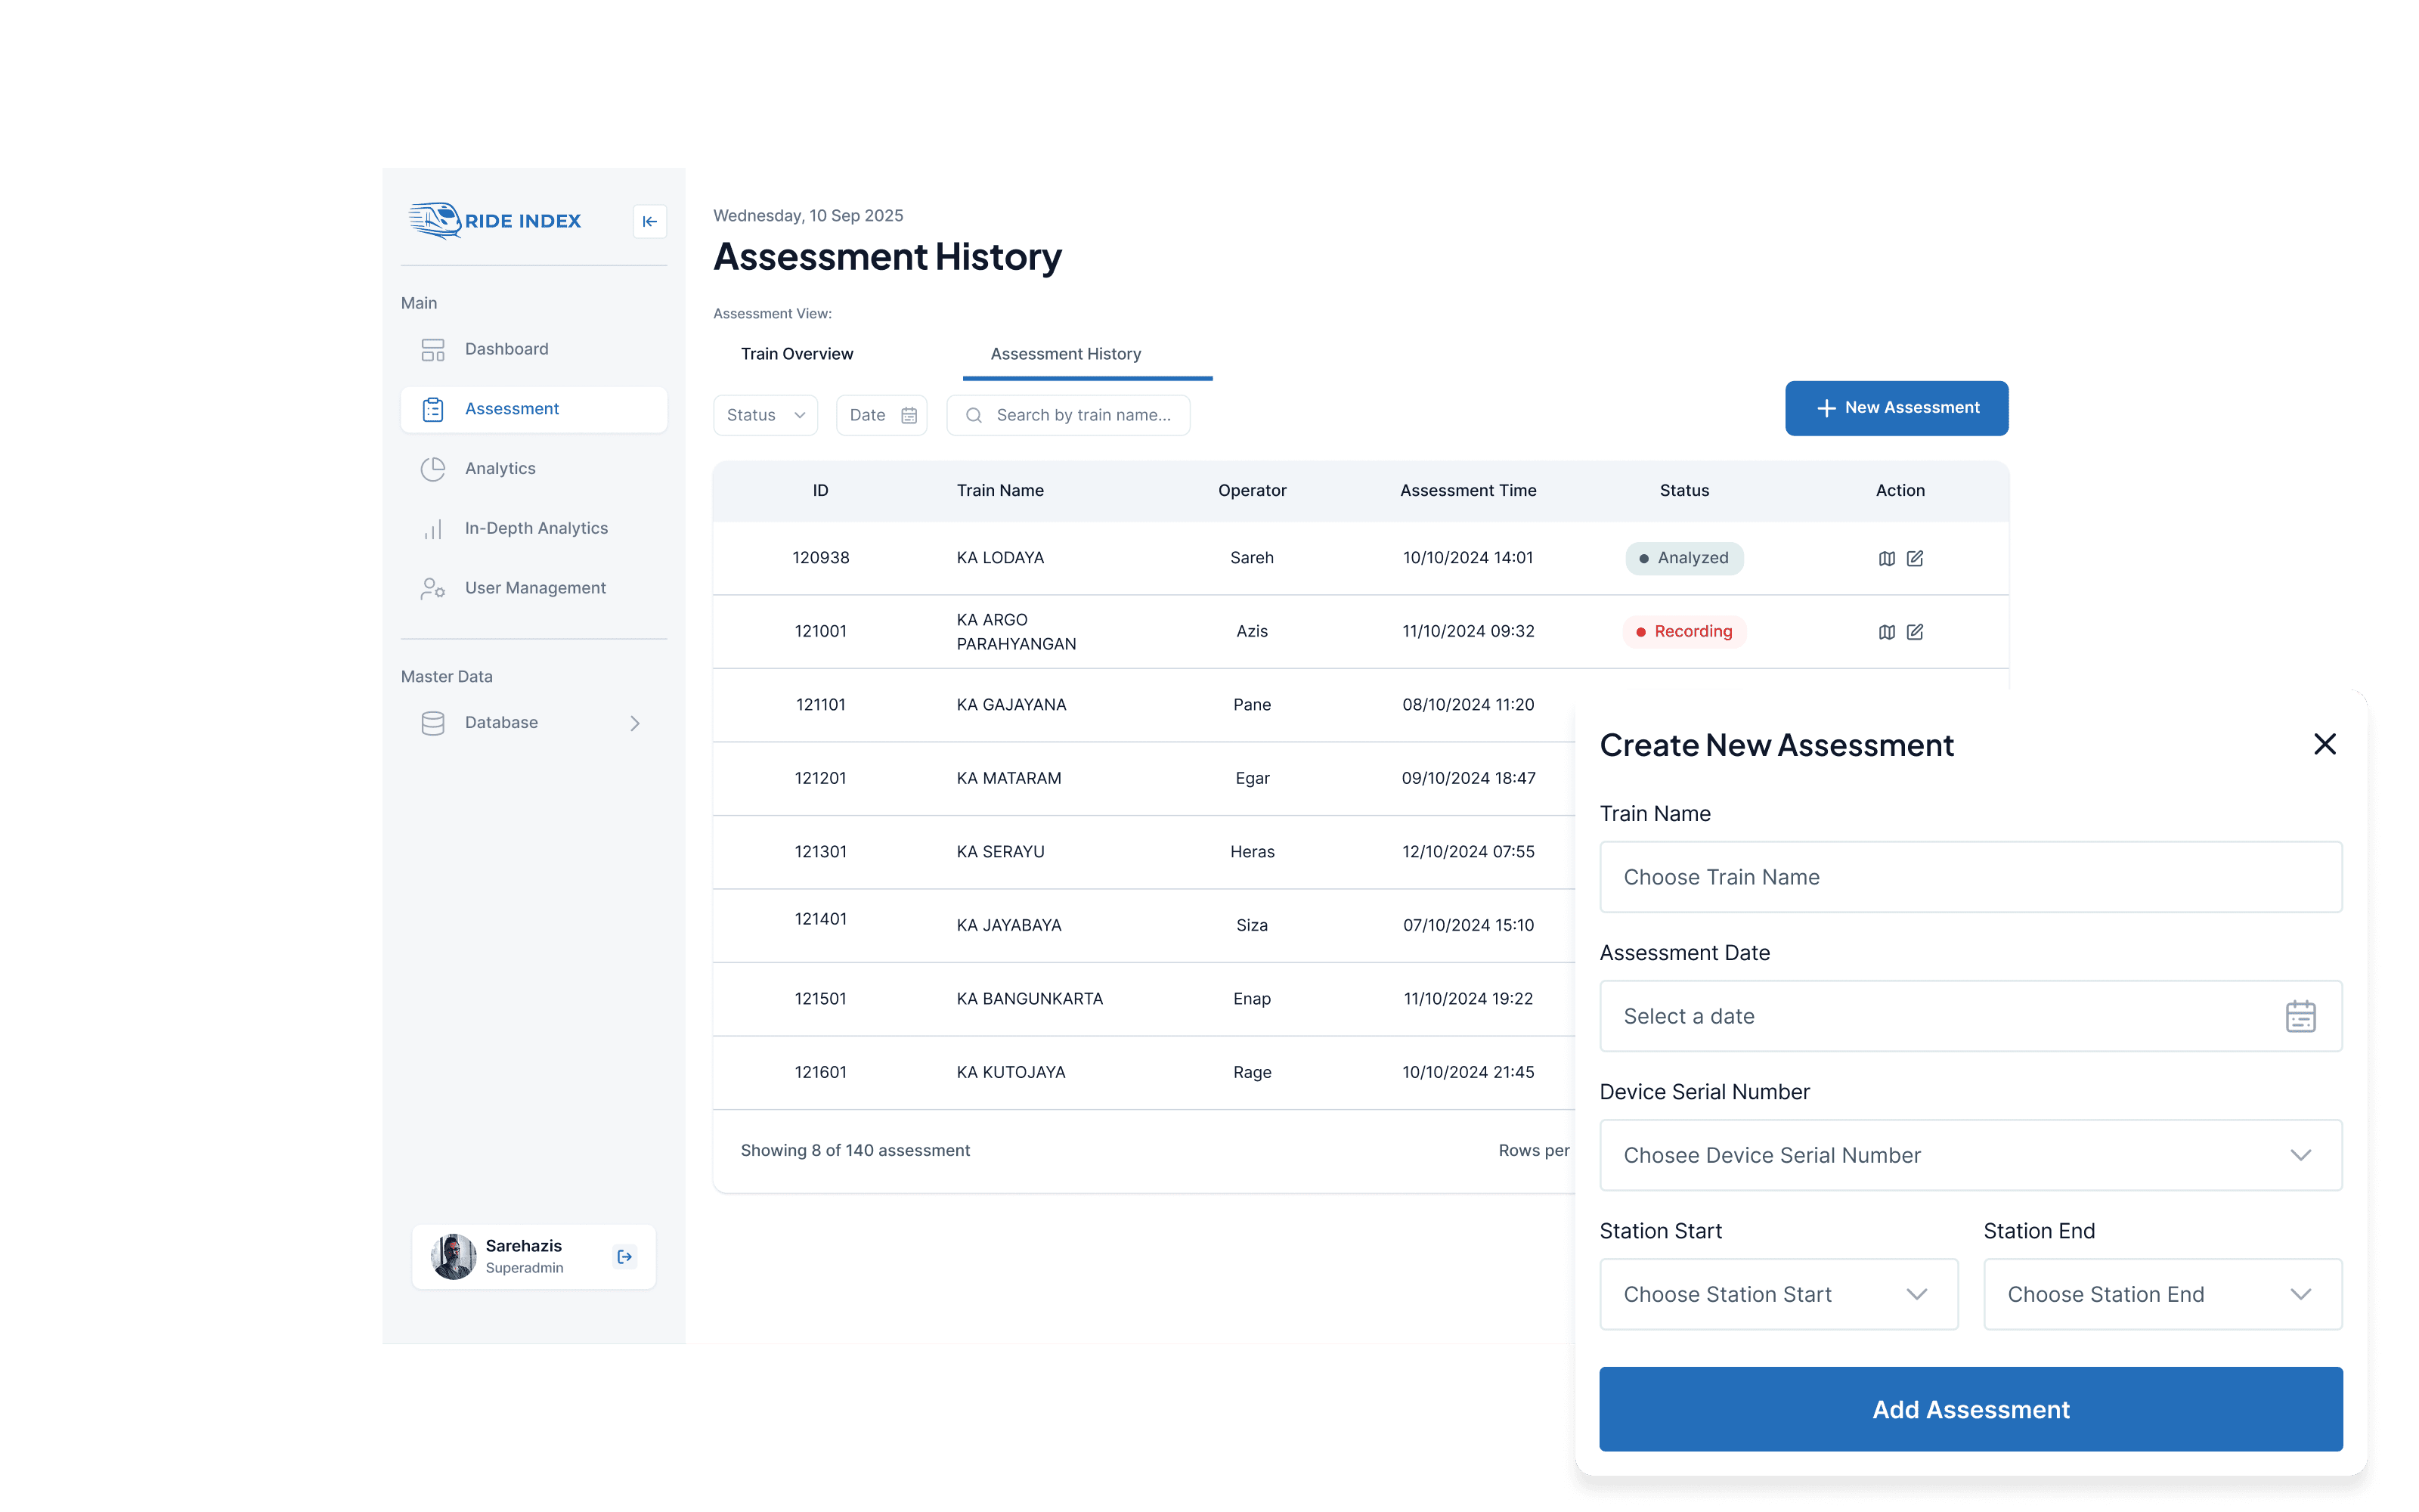Click the Choose Train Name field
Viewport: 2419px width, 1512px height.
(1970, 877)
